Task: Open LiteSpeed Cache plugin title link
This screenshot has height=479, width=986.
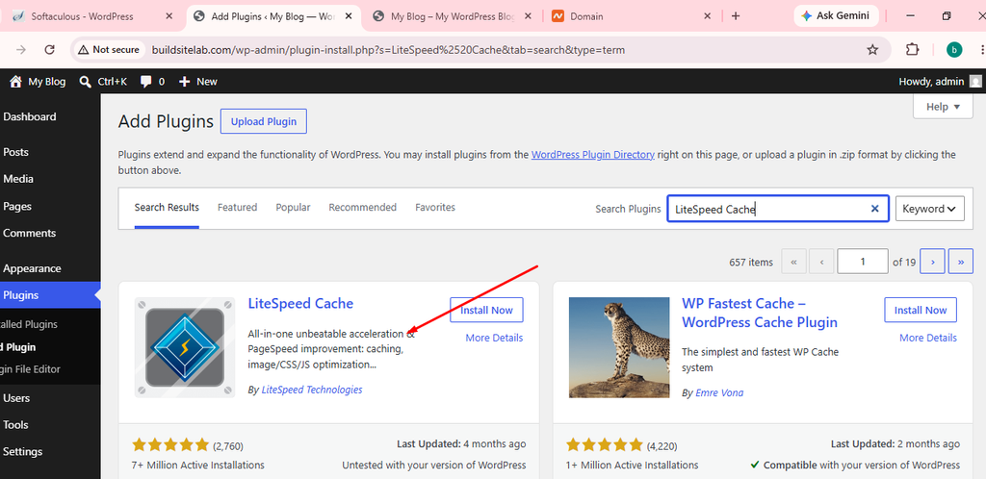Action: (x=300, y=304)
